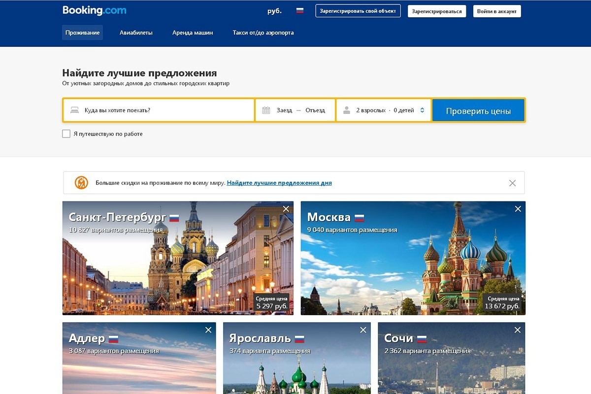The height and width of the screenshot is (394, 591).
Task: Expand the guests selector arrows
Action: (x=422, y=110)
